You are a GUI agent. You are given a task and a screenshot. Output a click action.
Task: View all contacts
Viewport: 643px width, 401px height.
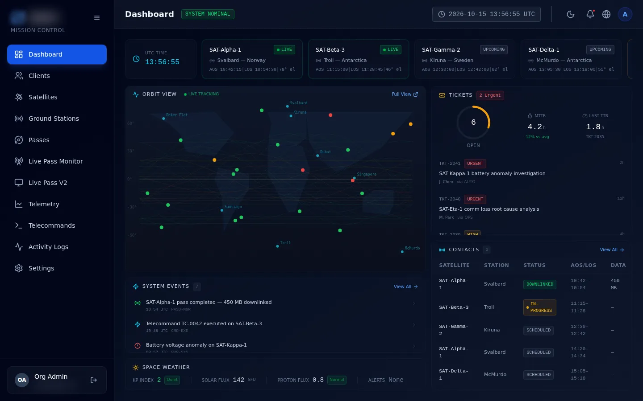pos(612,250)
